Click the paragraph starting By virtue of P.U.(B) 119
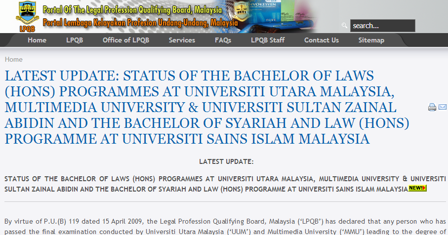 [225, 227]
